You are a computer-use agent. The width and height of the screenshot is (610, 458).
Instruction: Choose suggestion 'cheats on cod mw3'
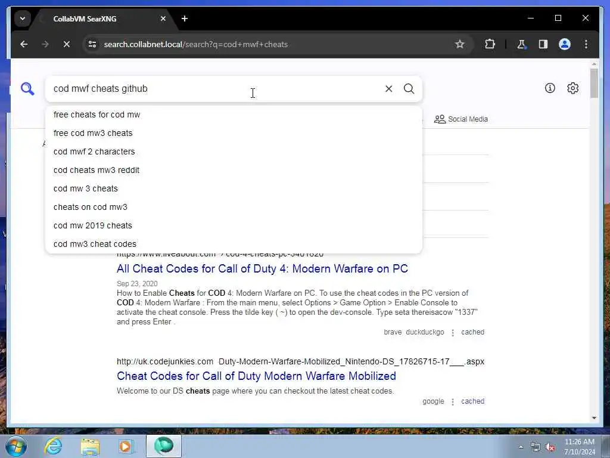click(234, 207)
